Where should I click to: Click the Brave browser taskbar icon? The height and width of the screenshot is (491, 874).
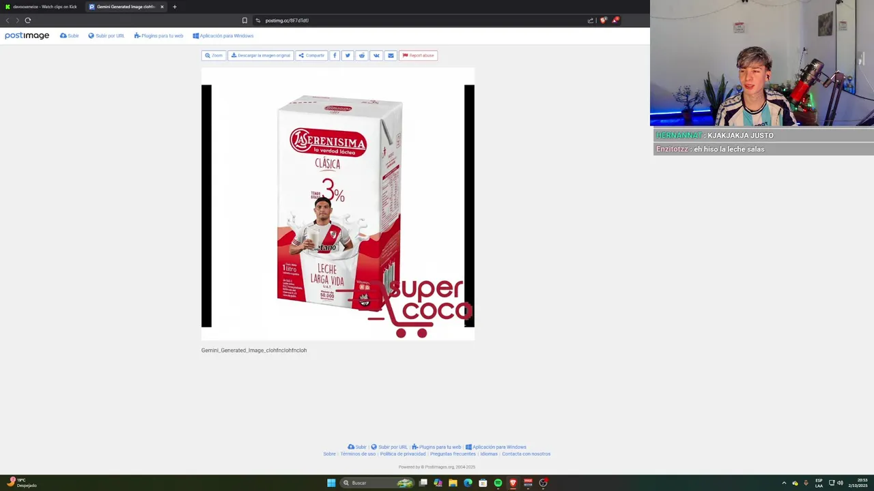coord(513,483)
